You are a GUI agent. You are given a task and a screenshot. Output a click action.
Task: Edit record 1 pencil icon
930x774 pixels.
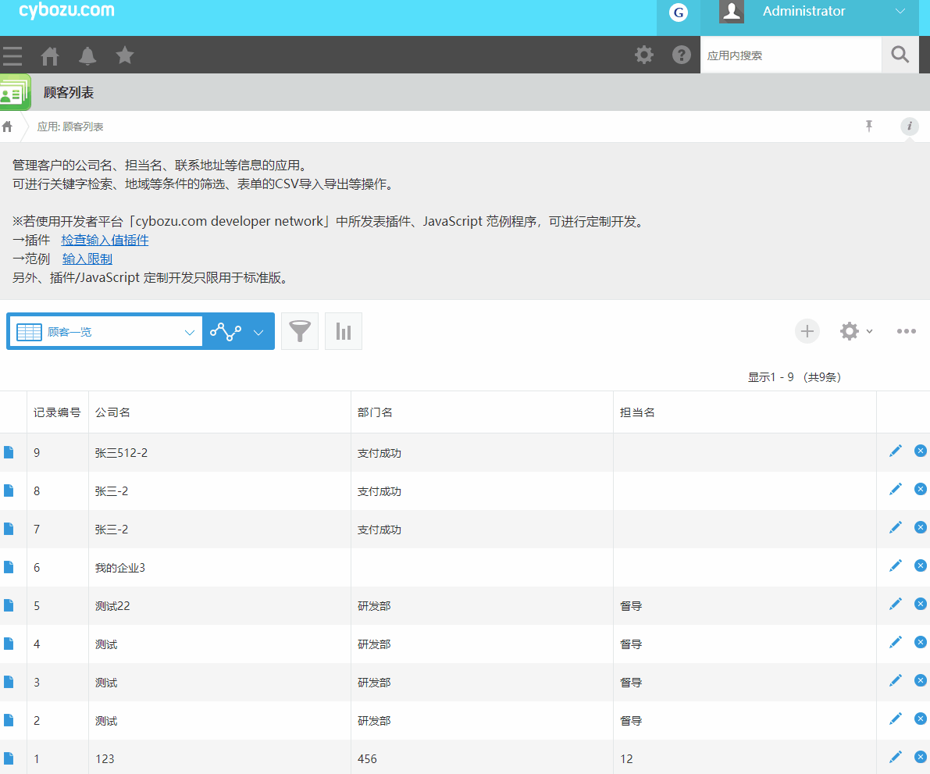895,757
